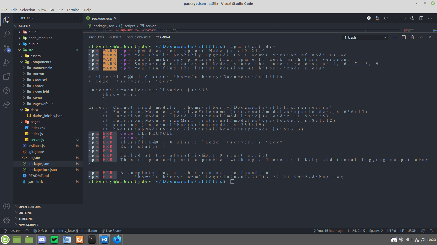Open Linux Mint start menu
Screen dimensions: 437x245
(5, 240)
